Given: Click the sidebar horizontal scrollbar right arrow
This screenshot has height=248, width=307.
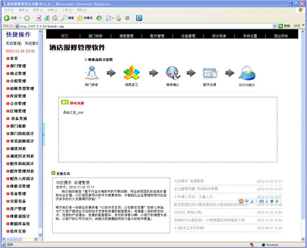Looking at the screenshot, I should 36,239.
